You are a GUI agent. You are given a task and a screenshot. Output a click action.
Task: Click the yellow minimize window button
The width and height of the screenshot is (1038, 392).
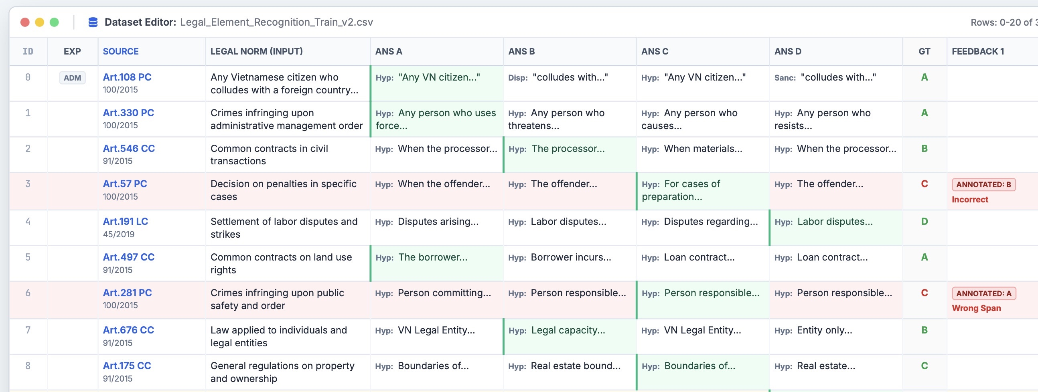(x=39, y=22)
